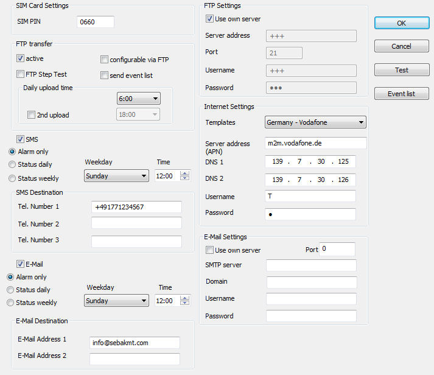Click Server address (APN) field m2m.vodafone.de

click(x=315, y=143)
